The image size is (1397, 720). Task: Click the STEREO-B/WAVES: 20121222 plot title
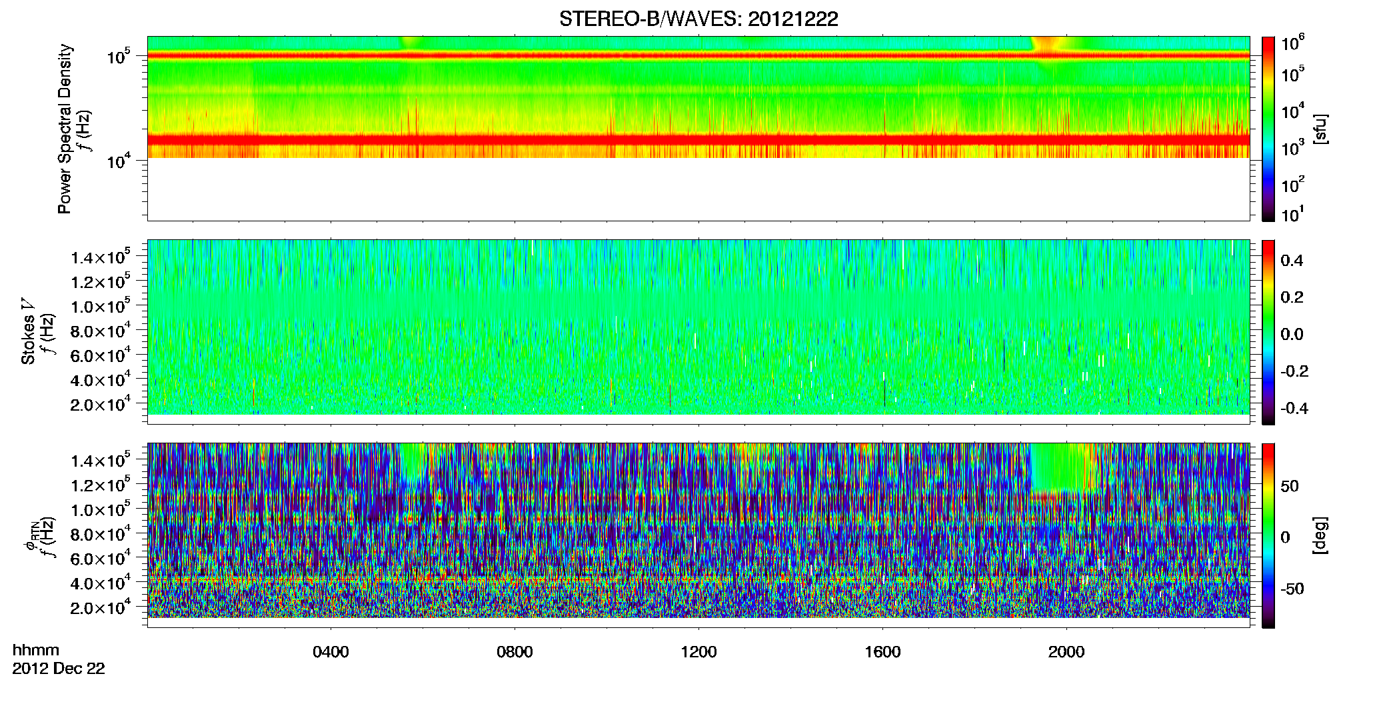click(698, 19)
